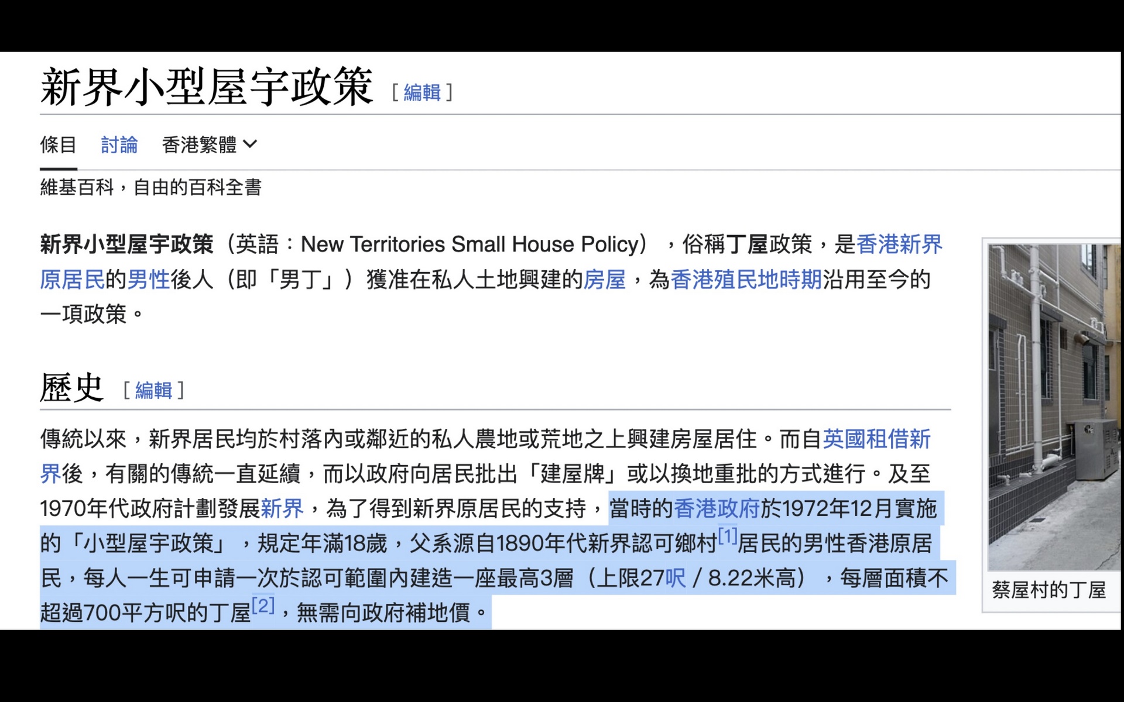
Task: Click the 歷史 section heading
Action: click(x=71, y=388)
